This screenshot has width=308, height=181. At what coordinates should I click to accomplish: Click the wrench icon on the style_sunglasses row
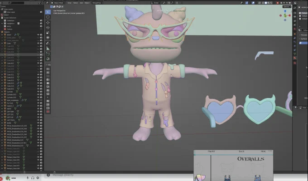(23, 100)
